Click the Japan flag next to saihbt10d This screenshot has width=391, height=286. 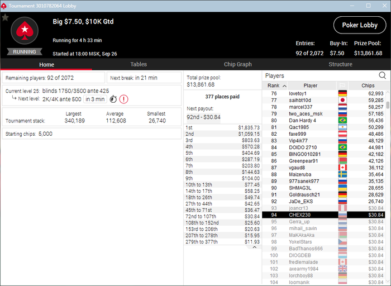pos(342,100)
